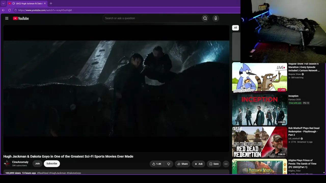This screenshot has height=183, width=326.
Task: Click the '277K' view count text
Action: 293,142
